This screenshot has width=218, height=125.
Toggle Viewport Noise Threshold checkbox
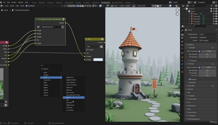(200, 51)
